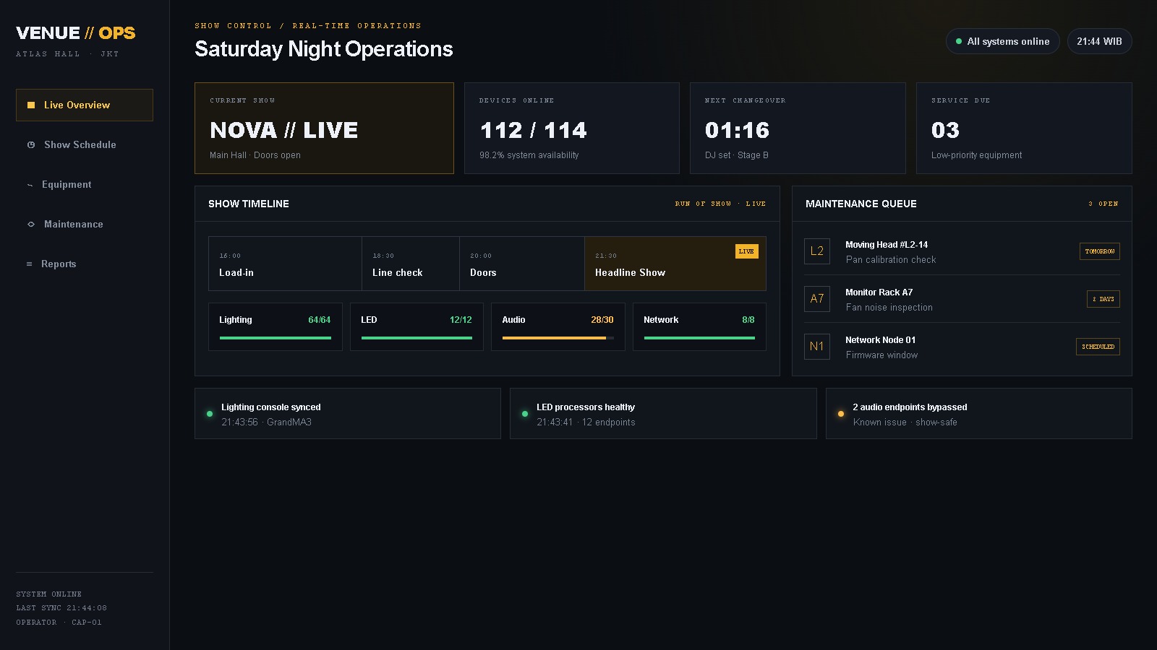1157x650 pixels.
Task: Go to Show Schedule page
Action: [85, 144]
